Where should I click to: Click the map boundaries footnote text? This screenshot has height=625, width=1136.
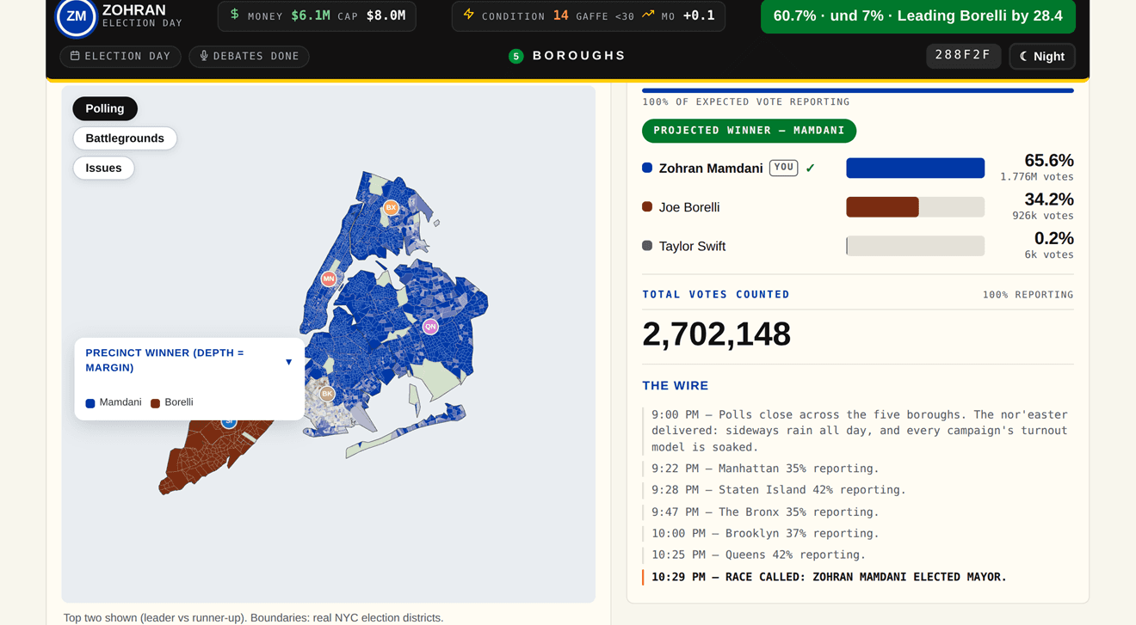click(x=253, y=617)
